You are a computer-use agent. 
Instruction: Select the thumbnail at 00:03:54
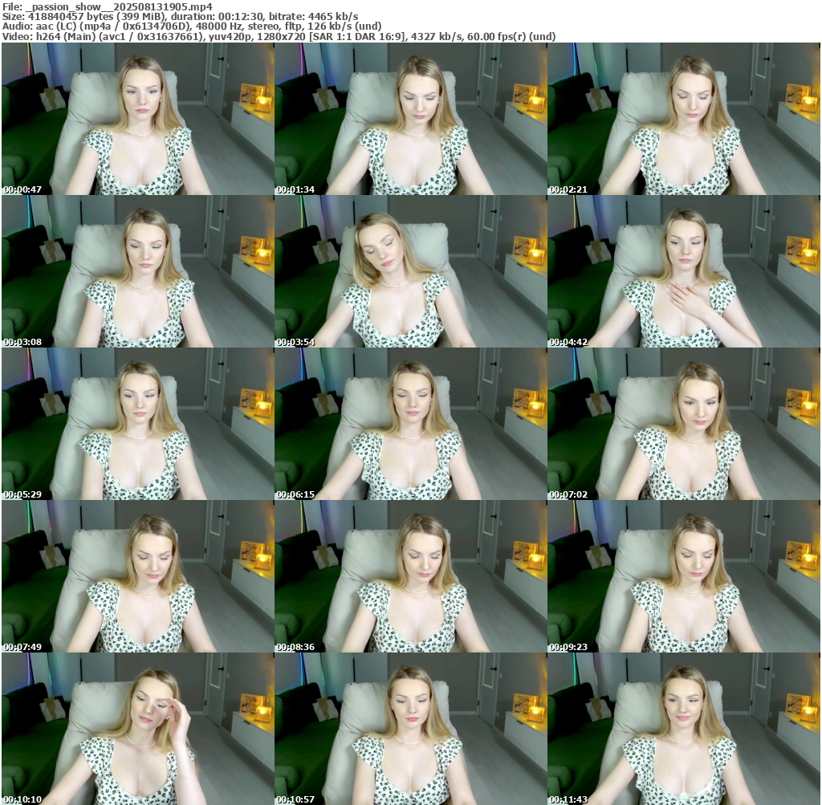click(410, 271)
